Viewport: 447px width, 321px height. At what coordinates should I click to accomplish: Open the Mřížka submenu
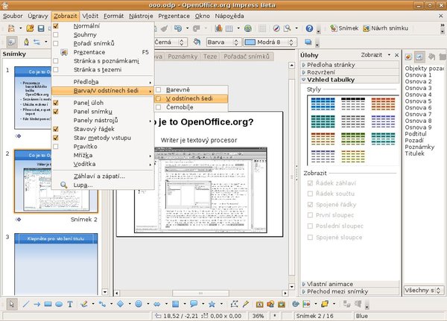[x=103, y=156]
